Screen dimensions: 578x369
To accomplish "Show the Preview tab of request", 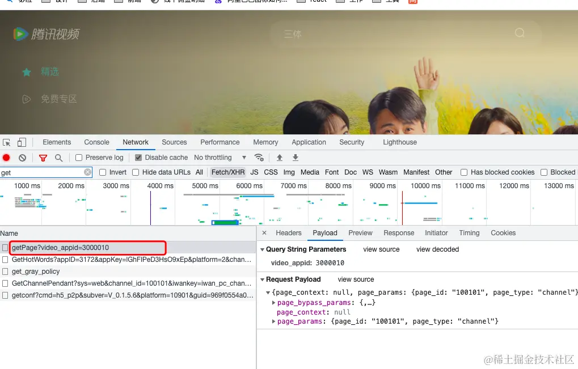I will (361, 233).
